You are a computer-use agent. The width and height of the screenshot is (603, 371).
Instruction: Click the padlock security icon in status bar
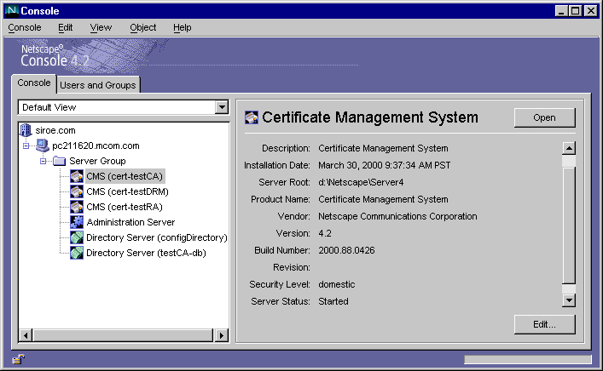click(x=18, y=359)
